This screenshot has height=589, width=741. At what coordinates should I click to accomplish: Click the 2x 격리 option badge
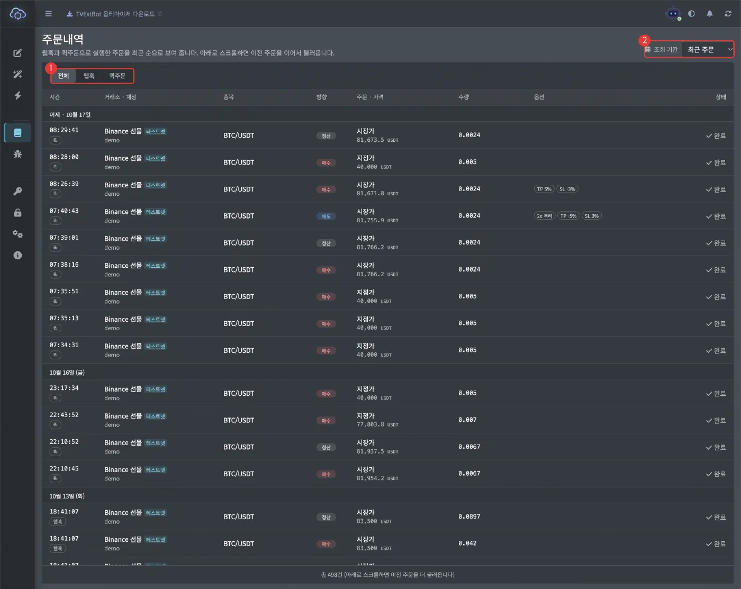[x=545, y=216]
